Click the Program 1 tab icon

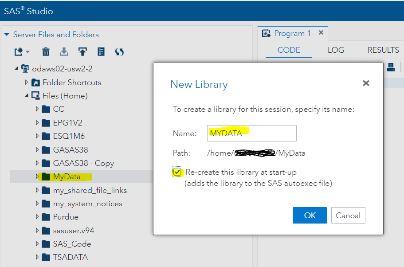tap(266, 33)
